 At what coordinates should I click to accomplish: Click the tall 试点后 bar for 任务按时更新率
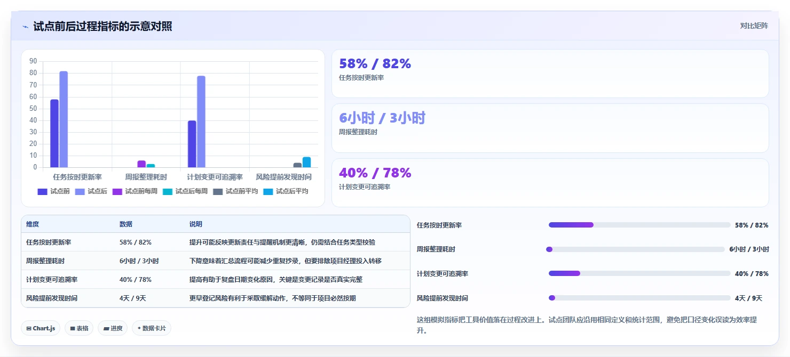point(64,119)
